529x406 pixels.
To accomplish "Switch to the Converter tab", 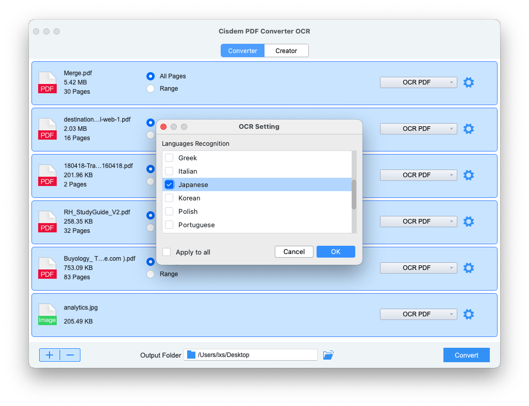I will [242, 50].
